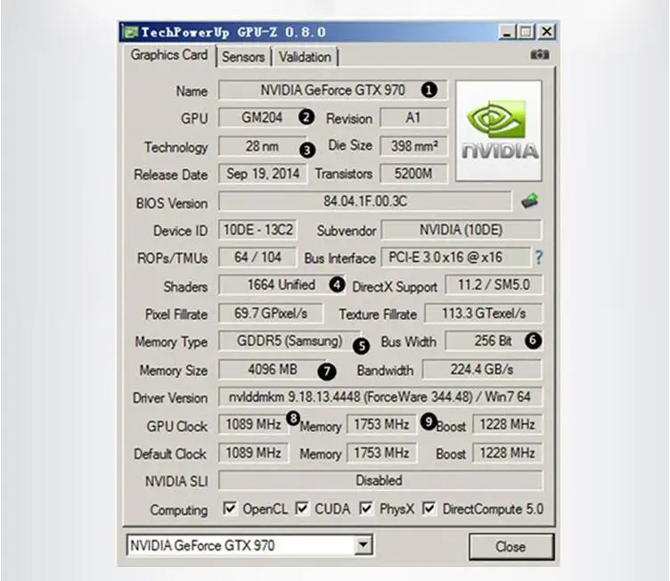Click the Name field showing GTX 970

(331, 90)
